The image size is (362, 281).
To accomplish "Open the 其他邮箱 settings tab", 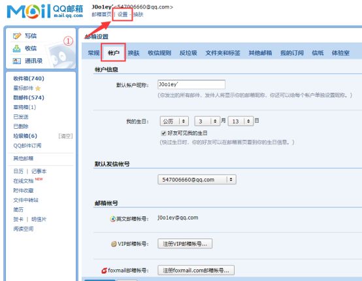I will [260, 53].
